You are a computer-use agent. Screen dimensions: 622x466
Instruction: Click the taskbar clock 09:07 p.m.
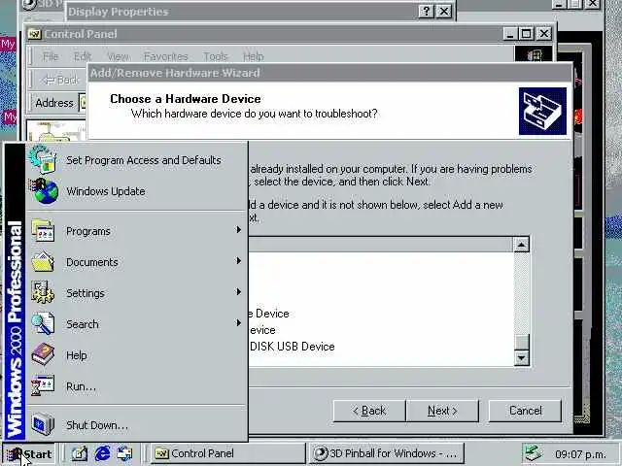tap(581, 454)
